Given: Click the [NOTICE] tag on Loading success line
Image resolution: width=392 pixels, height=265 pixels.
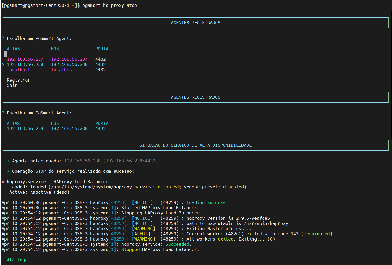Looking at the screenshot, I should pos(142,202).
